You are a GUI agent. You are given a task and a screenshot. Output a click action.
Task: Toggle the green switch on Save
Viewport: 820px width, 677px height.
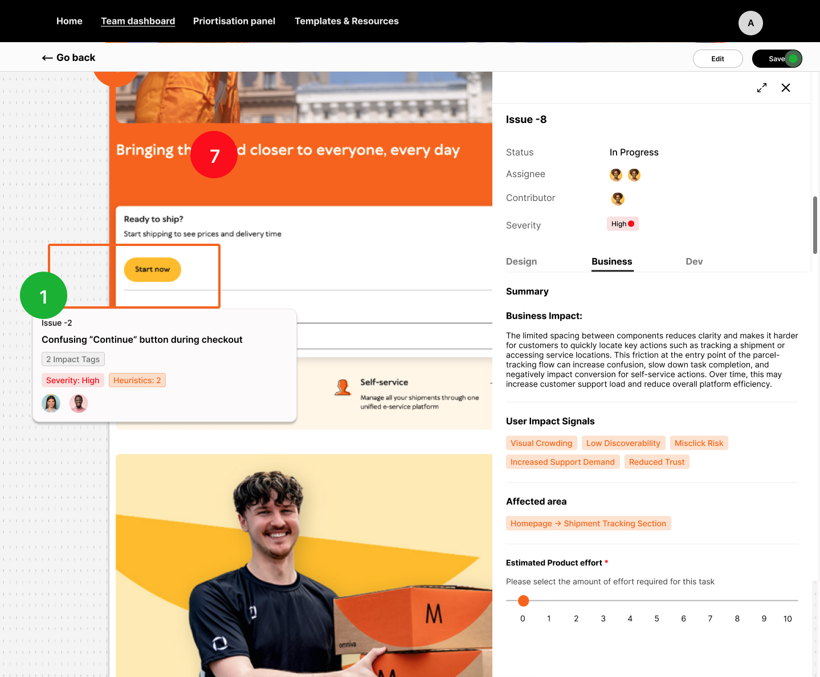(793, 59)
